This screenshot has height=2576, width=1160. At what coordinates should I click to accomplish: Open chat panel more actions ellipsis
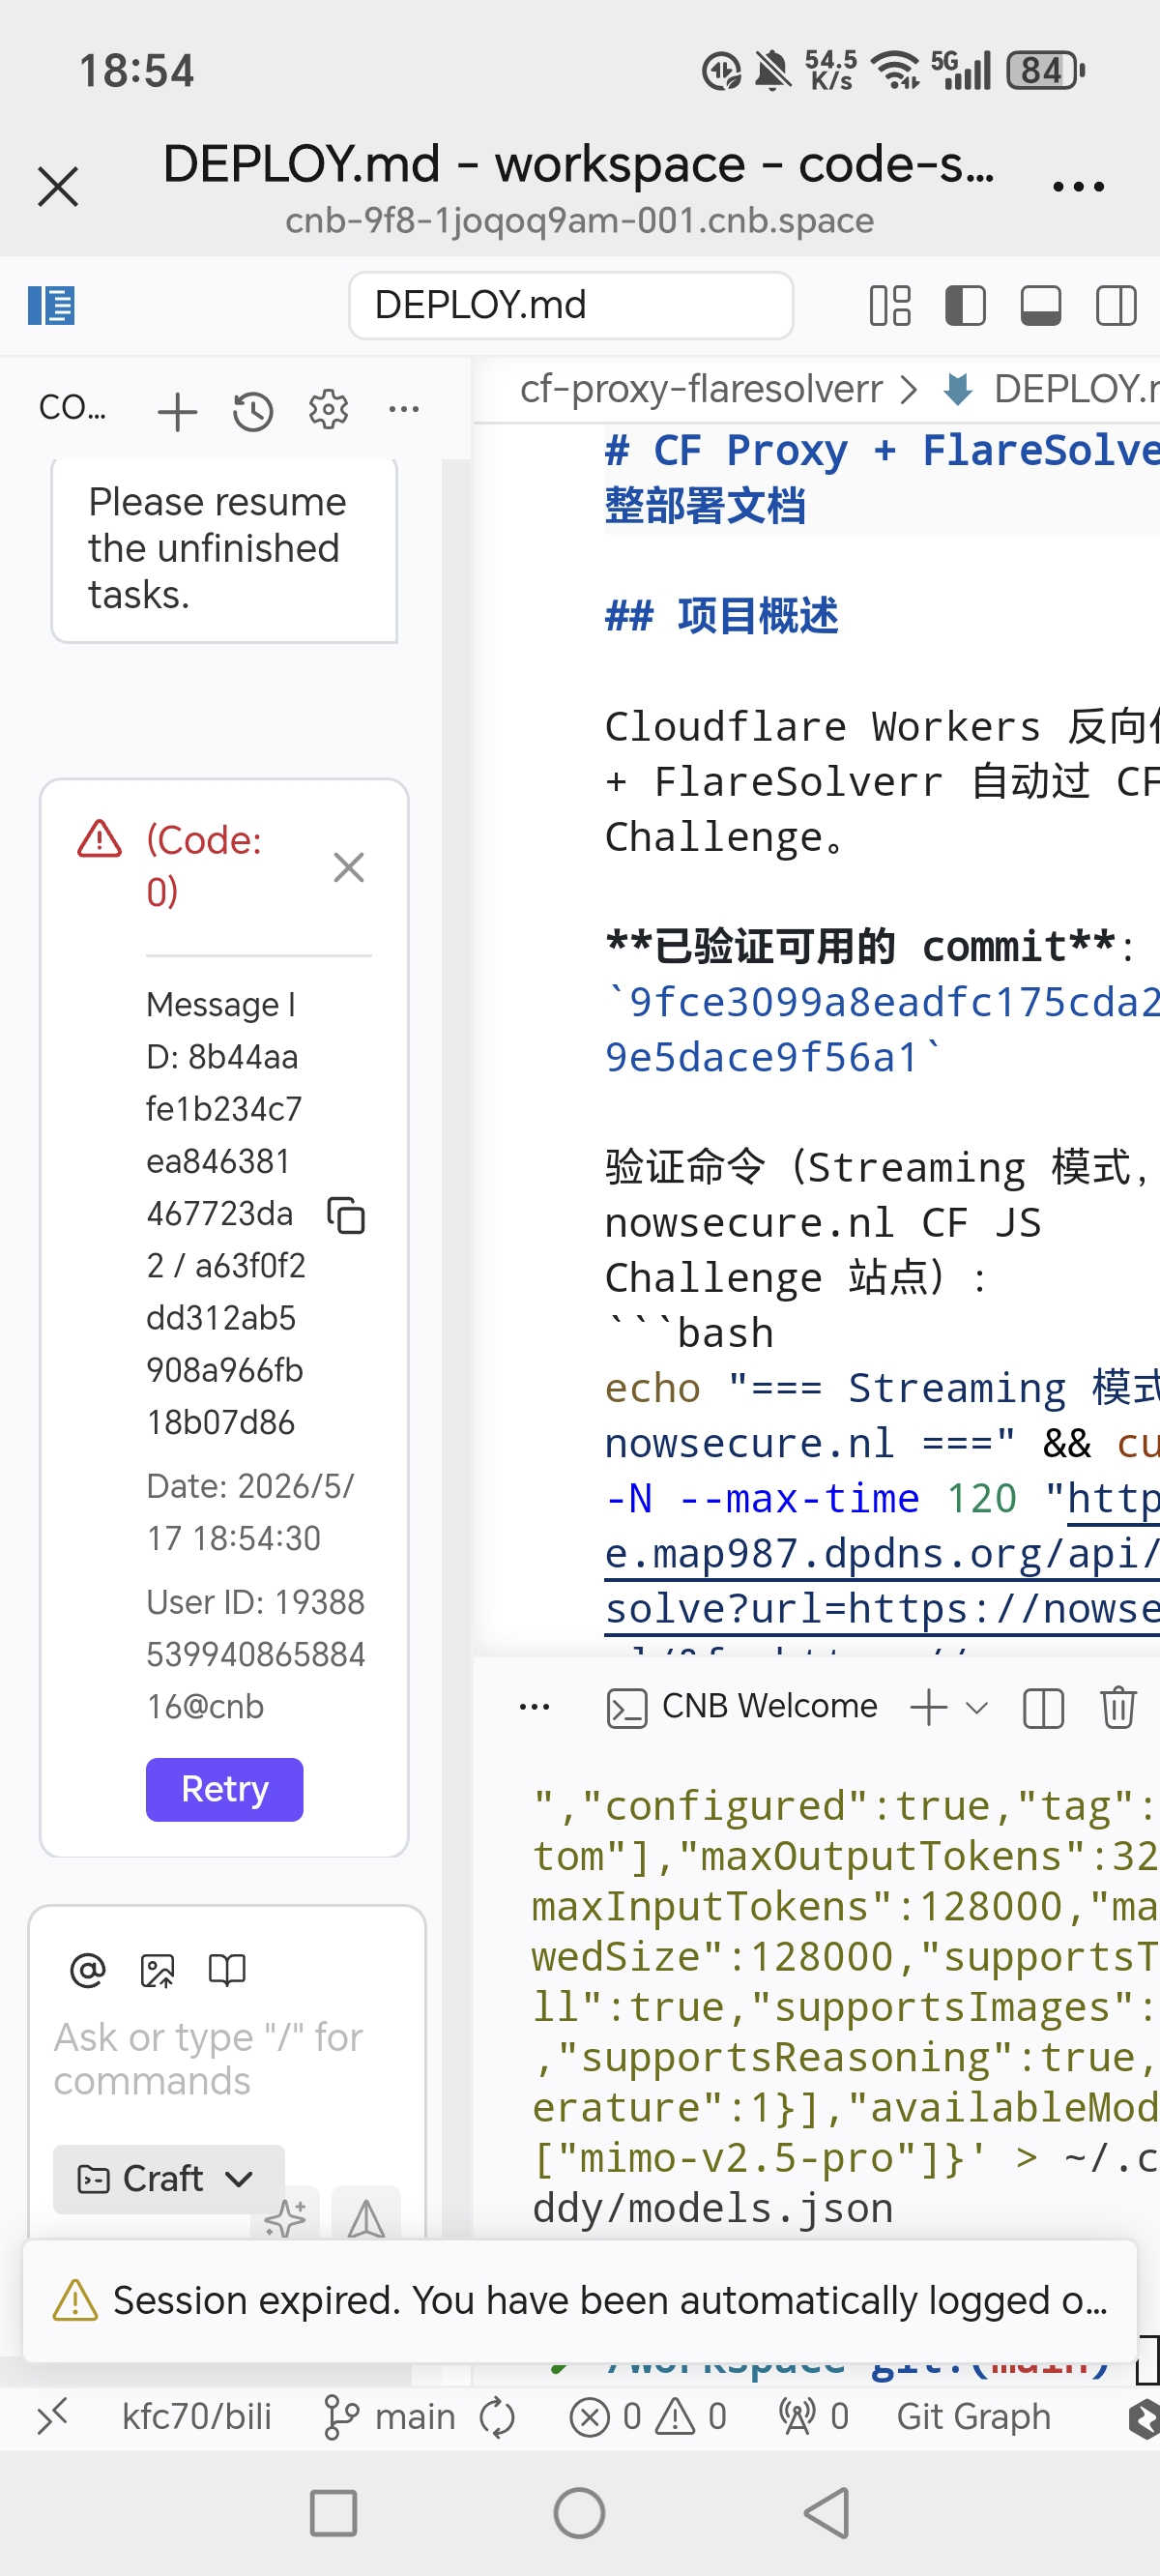click(404, 409)
